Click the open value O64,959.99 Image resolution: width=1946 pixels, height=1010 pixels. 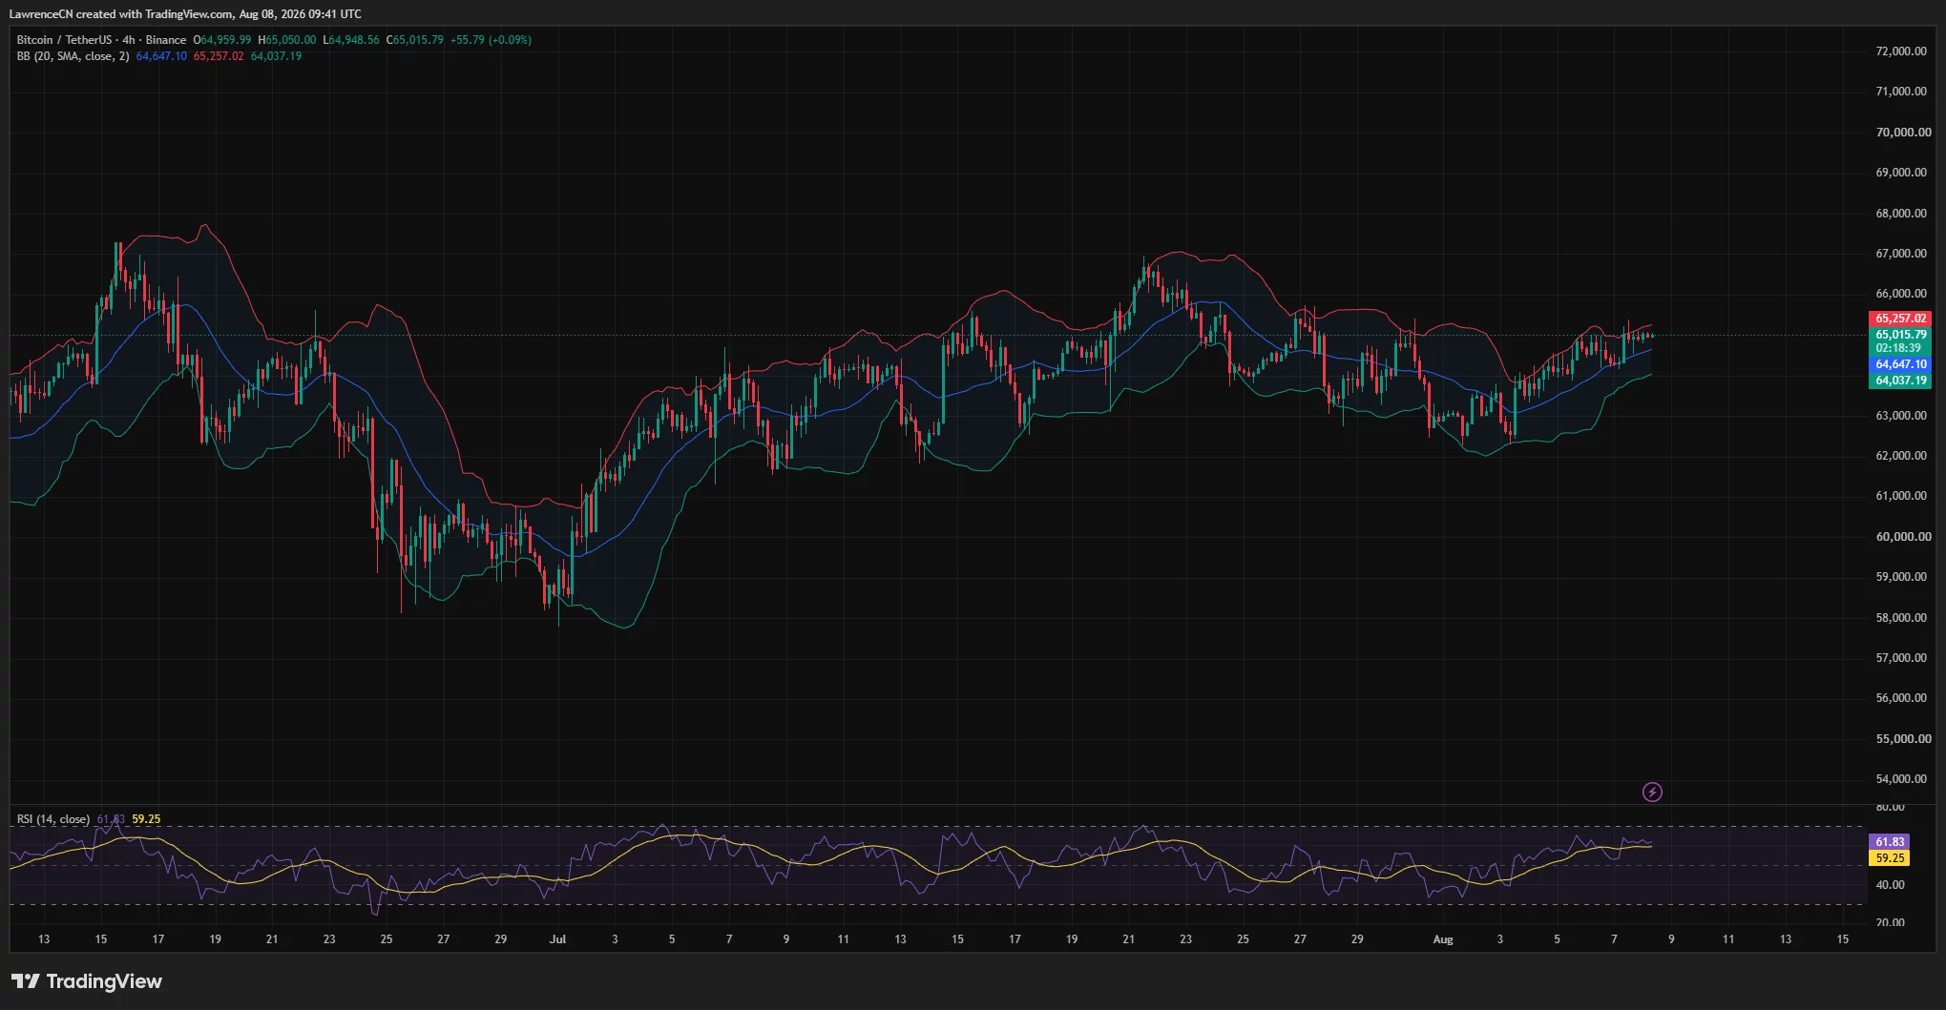[222, 40]
